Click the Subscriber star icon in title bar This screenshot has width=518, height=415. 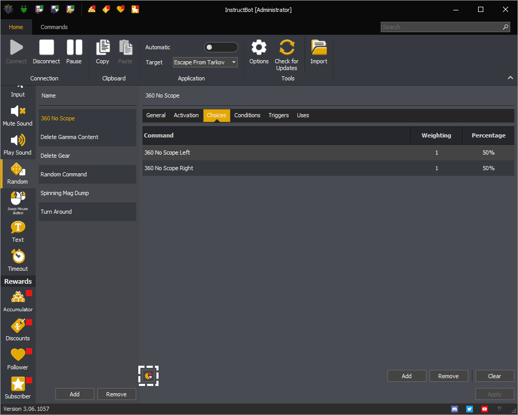pos(135,9)
